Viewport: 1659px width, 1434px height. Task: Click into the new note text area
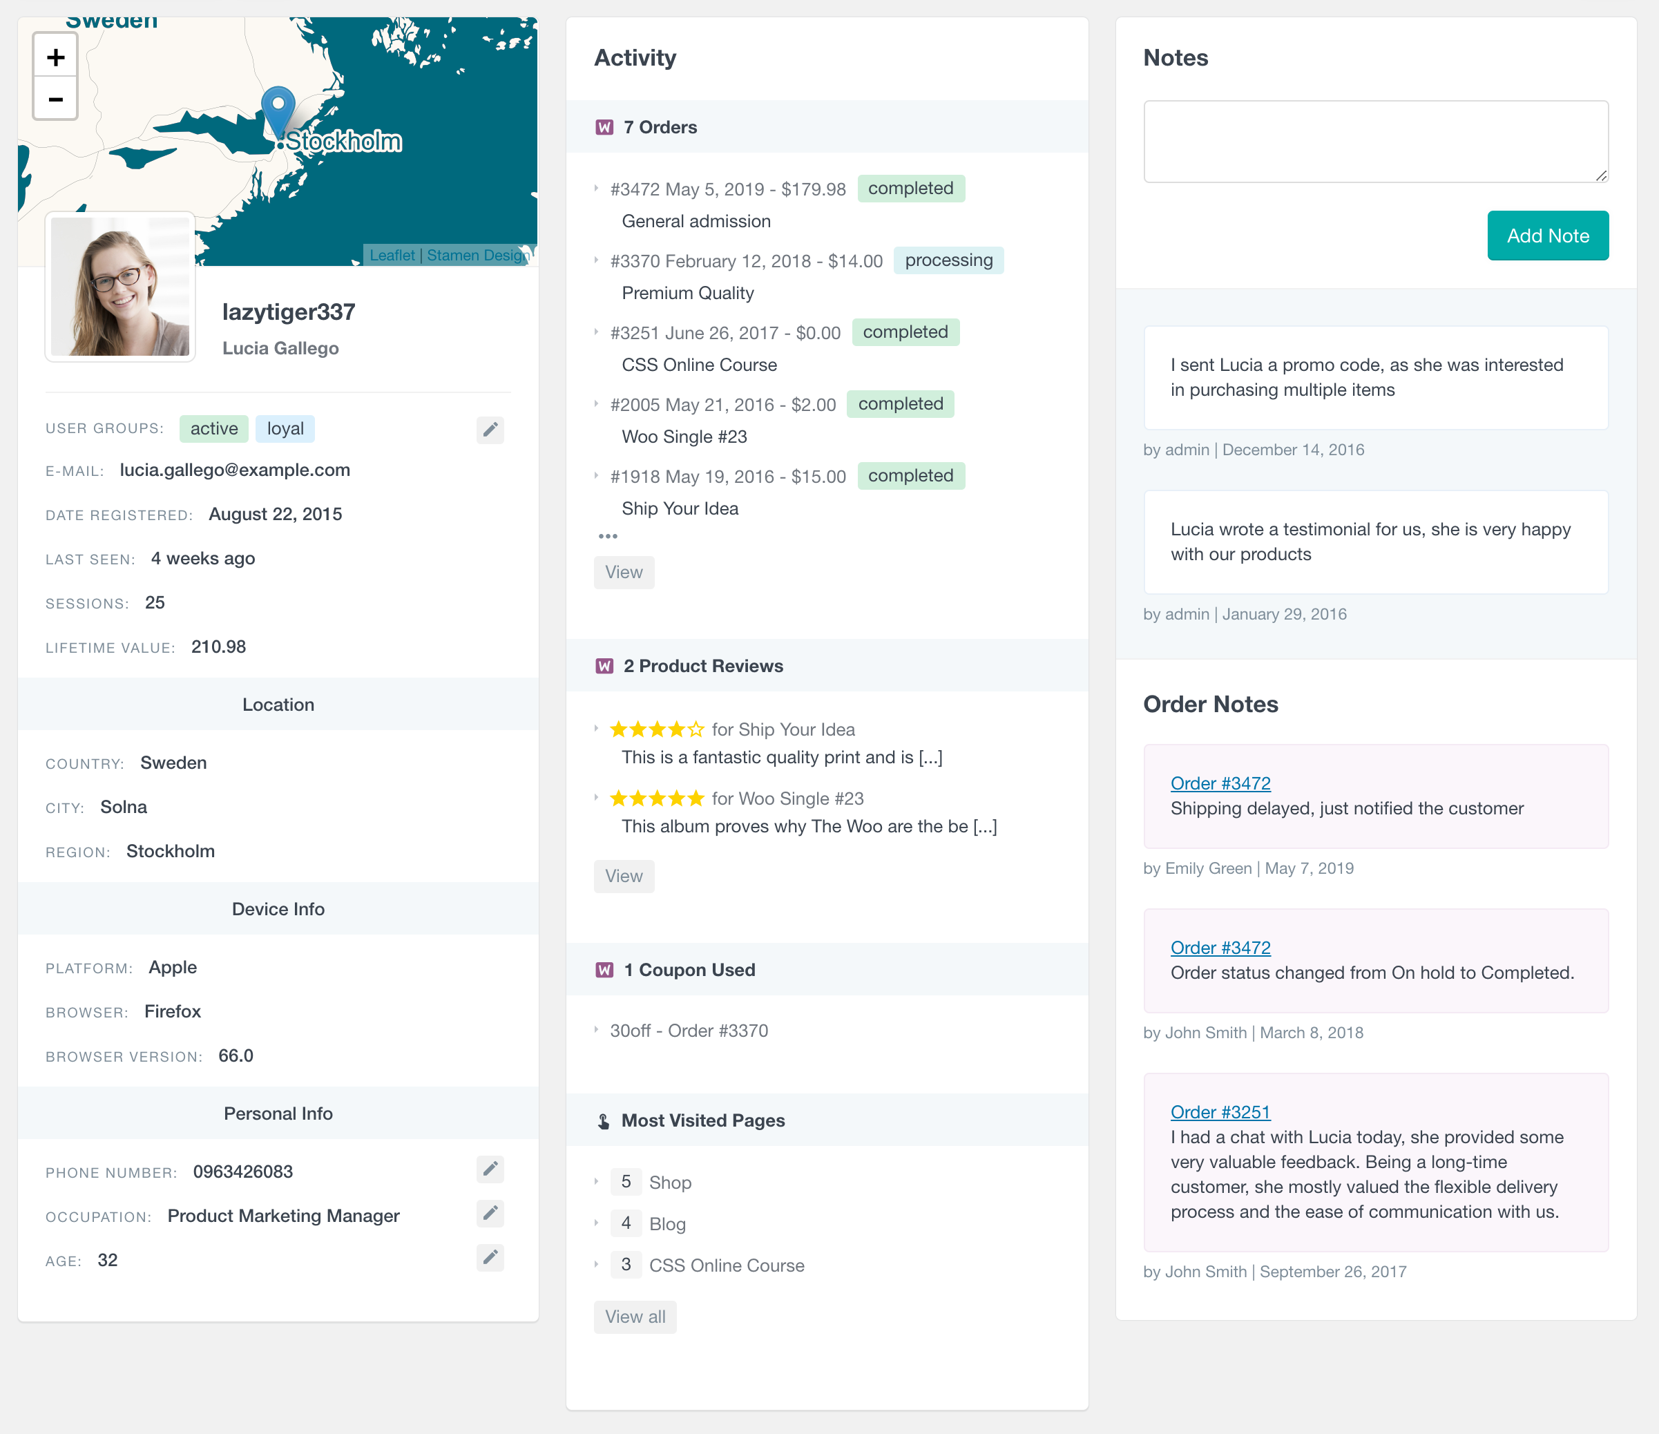1376,142
